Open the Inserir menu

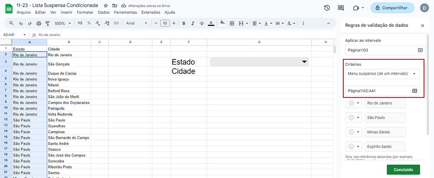[x=66, y=13]
